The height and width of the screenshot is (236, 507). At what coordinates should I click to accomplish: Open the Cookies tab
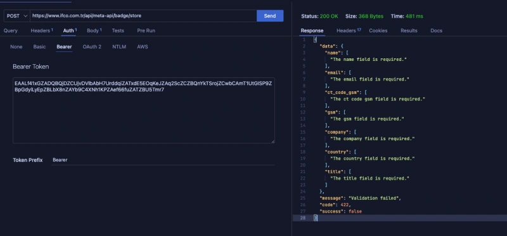coord(378,30)
